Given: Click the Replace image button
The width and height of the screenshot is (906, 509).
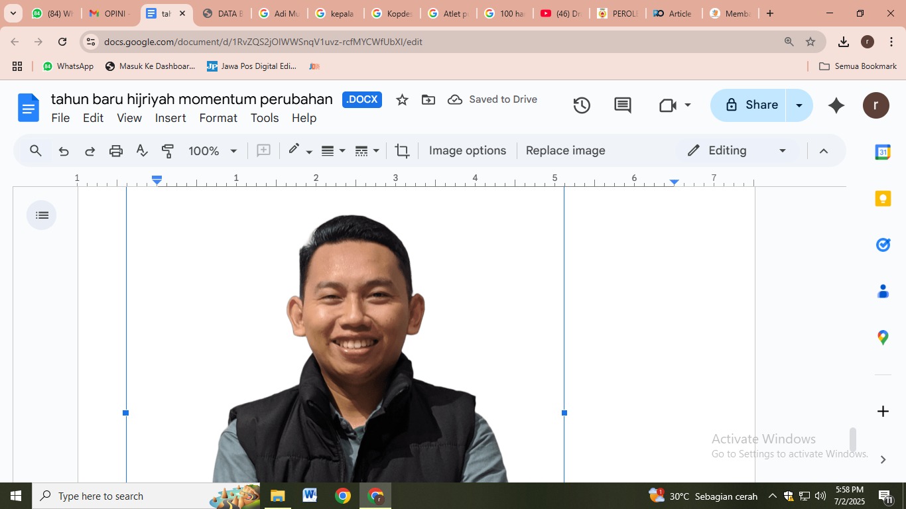Looking at the screenshot, I should coord(565,150).
